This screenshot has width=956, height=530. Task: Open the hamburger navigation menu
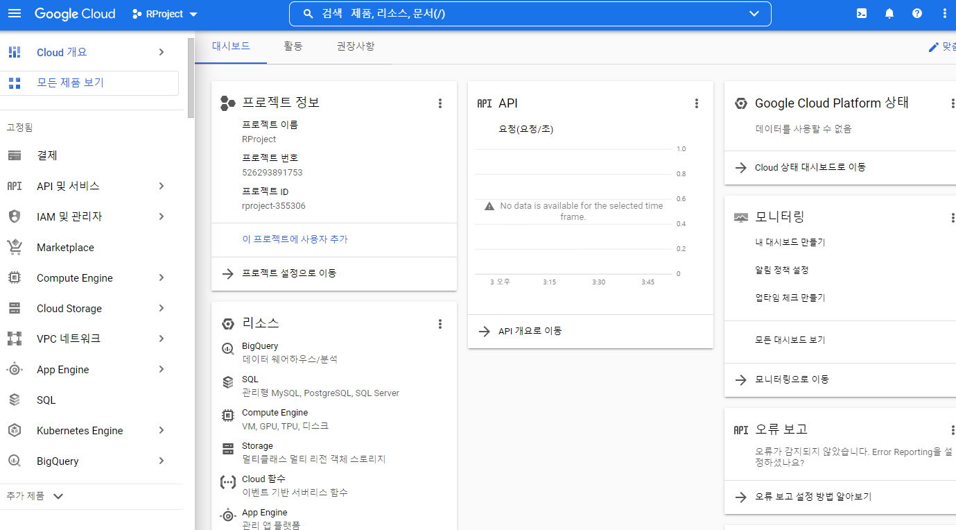point(15,14)
